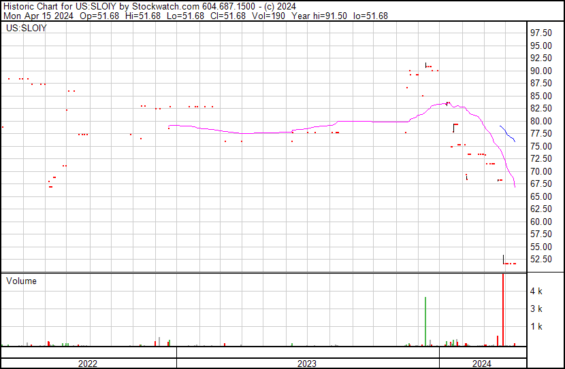Click the 52.50 price axis label
Screen dimensions: 565x369
[541, 260]
